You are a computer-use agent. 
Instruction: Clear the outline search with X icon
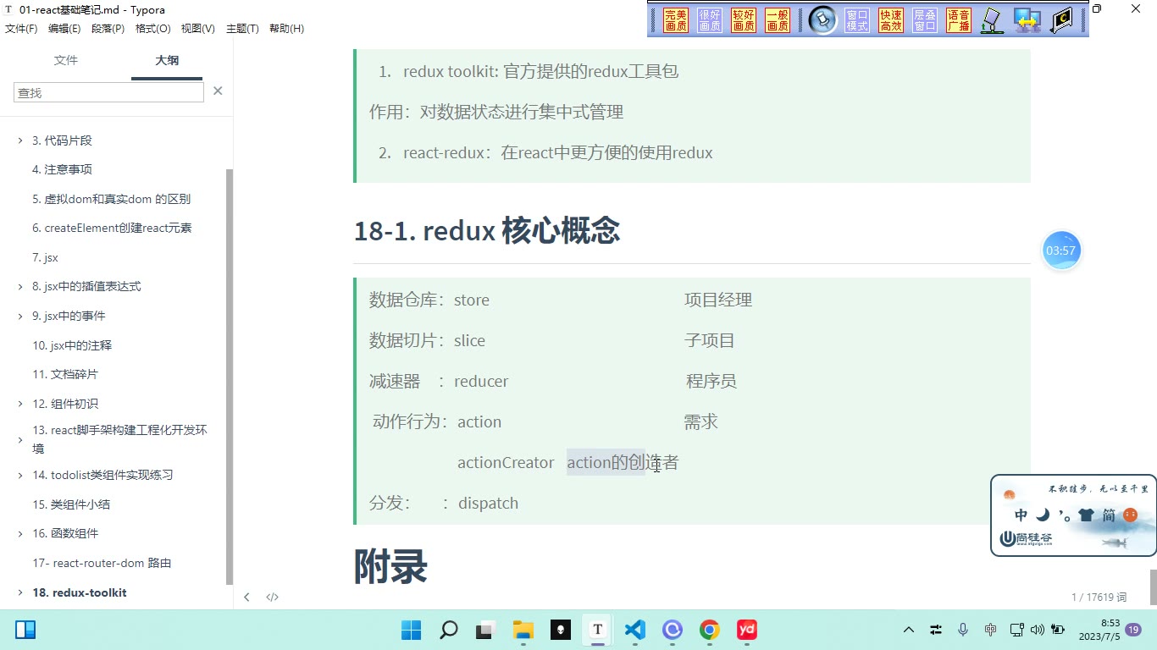[218, 91]
